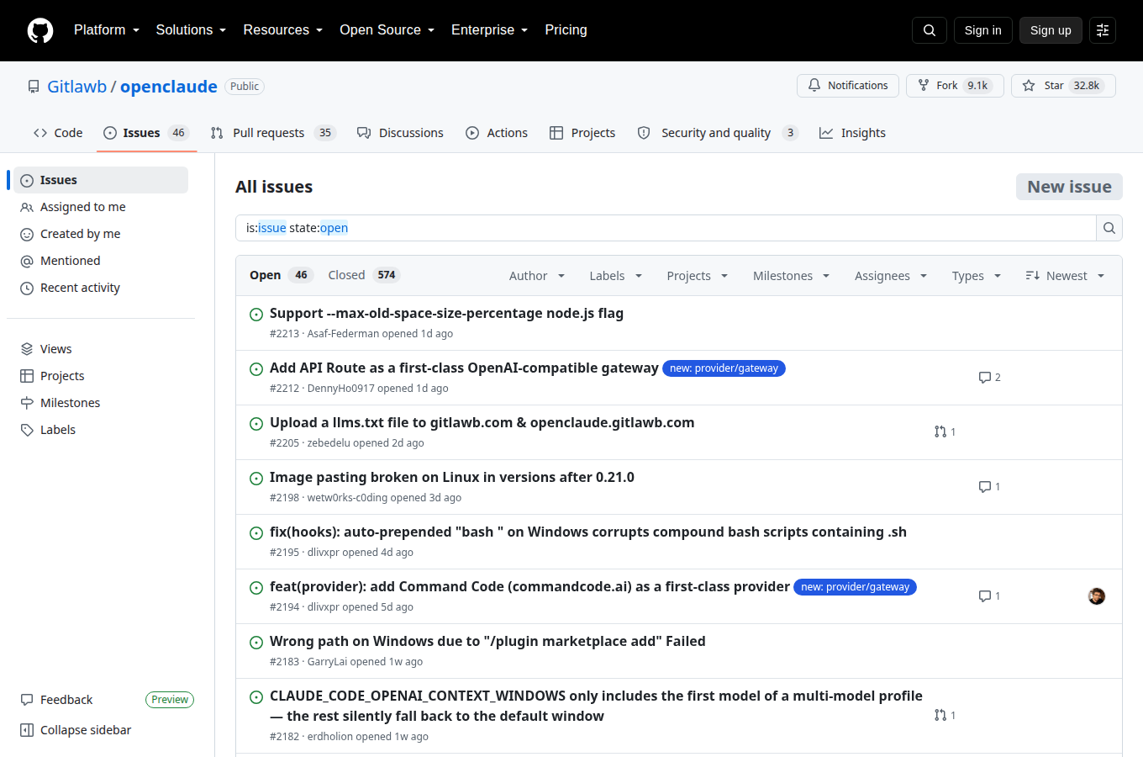Fork the openclaude repository
The image size is (1143, 757).
(x=955, y=86)
